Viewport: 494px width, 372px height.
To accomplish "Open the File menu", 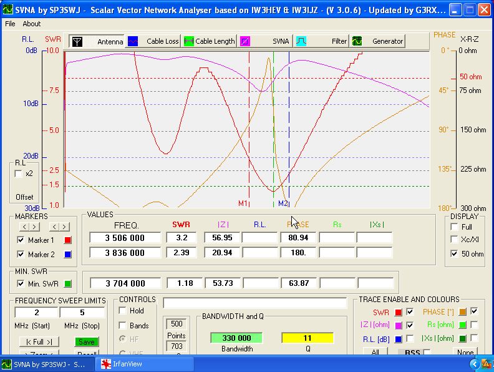I will [10, 24].
